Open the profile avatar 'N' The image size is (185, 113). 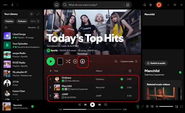point(159,5)
